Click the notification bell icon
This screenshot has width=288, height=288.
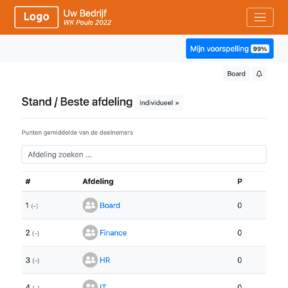tap(259, 74)
